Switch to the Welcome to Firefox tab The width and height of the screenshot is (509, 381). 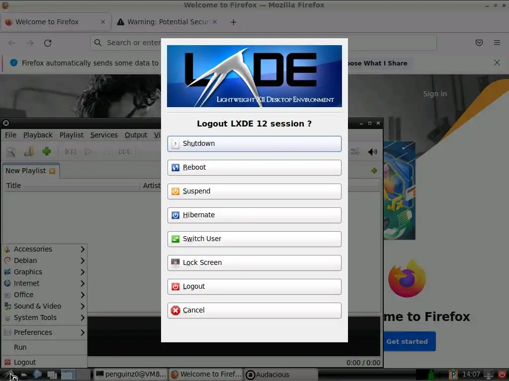56,22
